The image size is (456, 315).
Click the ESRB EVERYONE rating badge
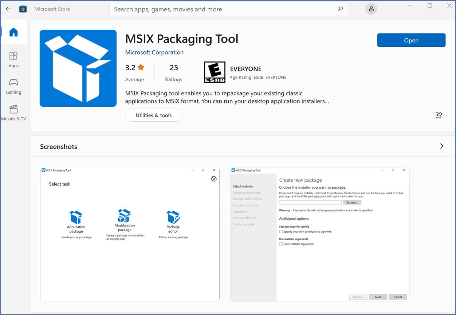click(215, 72)
